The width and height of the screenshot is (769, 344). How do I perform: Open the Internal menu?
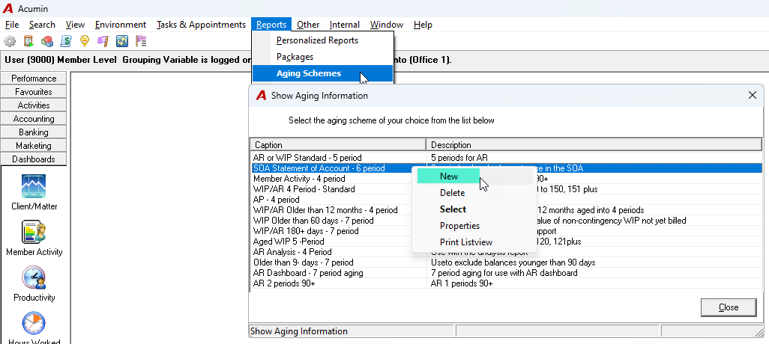[344, 25]
